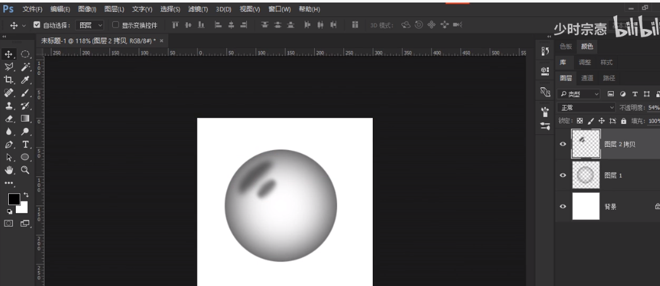Open the 图层 auto-select target dropdown
Screen dimensions: 660x286
(x=90, y=25)
